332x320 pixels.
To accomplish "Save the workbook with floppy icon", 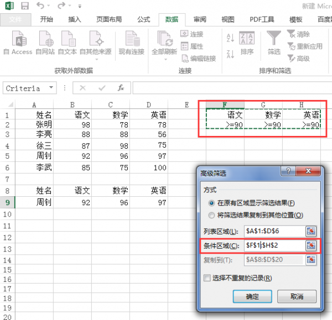I will tap(25, 6).
